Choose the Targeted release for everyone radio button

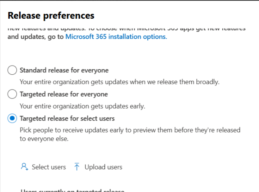[13, 94]
